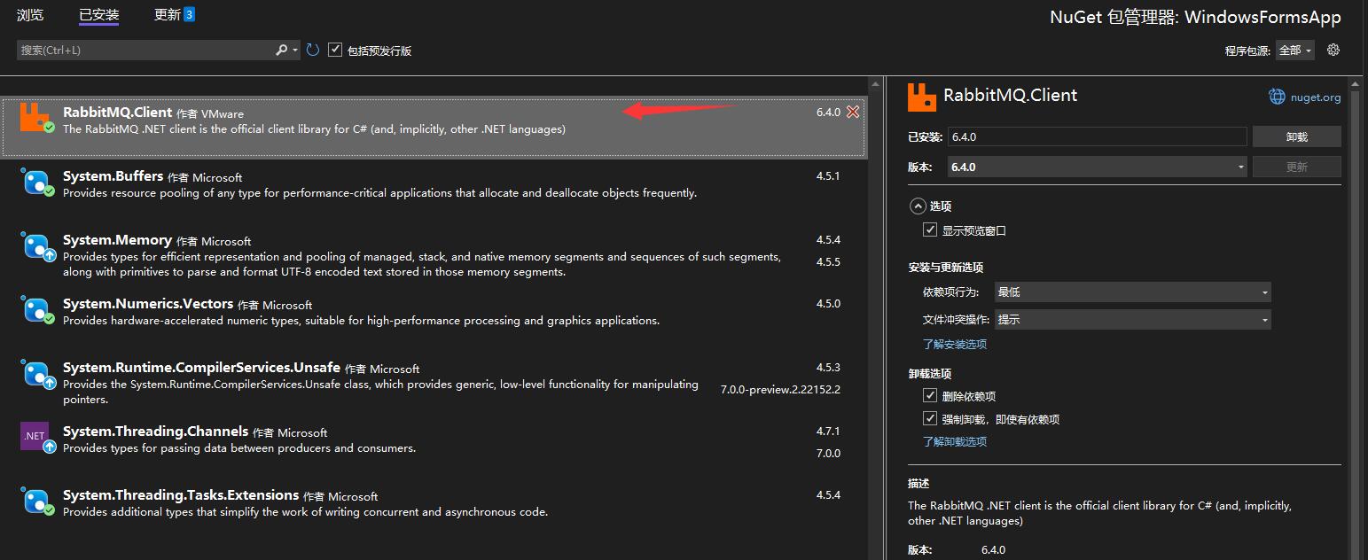
Task: Click System.Memory available version 4.5.5
Action: pyautogui.click(x=828, y=261)
